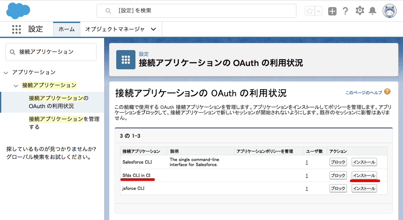The image size is (403, 220).
Task: Click the orange page help icon
Action: (x=387, y=91)
